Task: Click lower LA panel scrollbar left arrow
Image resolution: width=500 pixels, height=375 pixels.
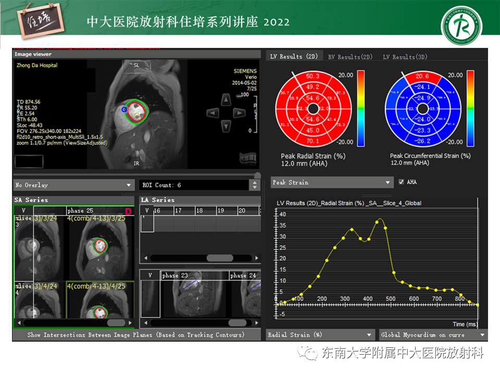Action: coord(146,323)
